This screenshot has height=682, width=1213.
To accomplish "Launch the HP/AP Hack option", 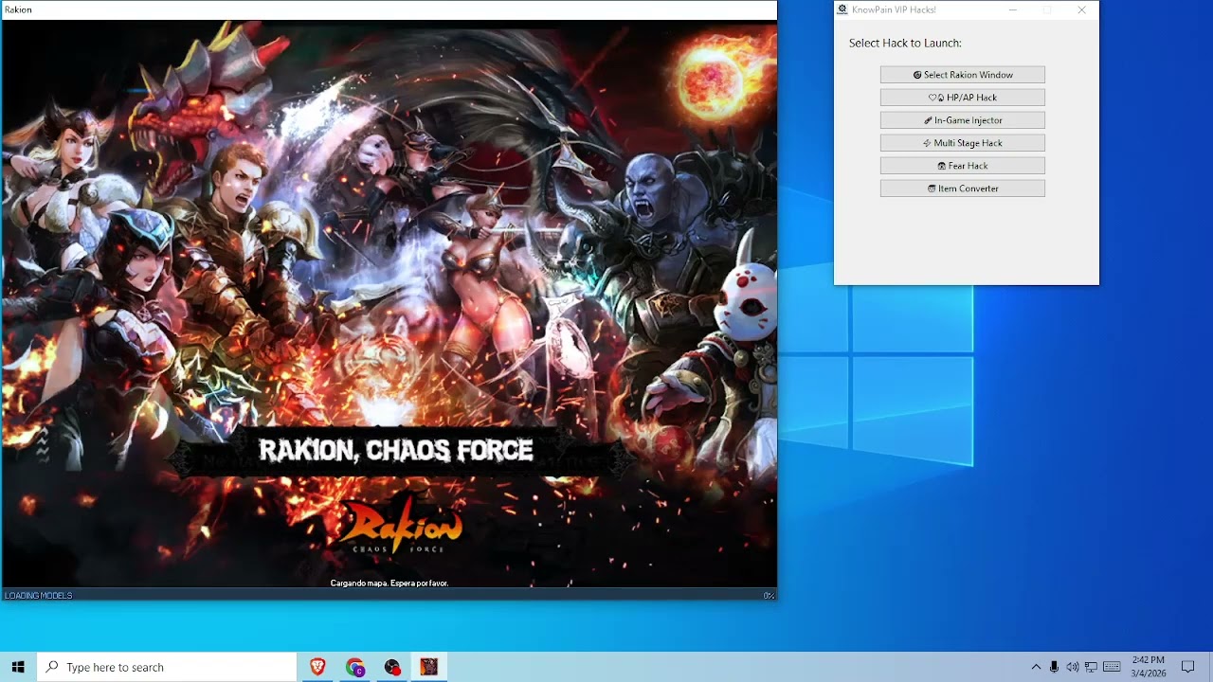I will [962, 98].
